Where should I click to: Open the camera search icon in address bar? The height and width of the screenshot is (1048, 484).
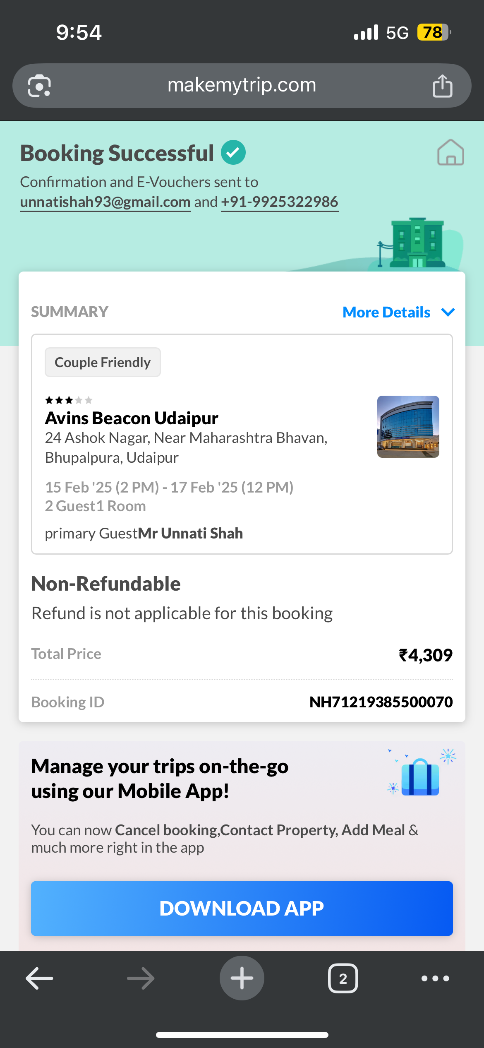click(x=39, y=86)
